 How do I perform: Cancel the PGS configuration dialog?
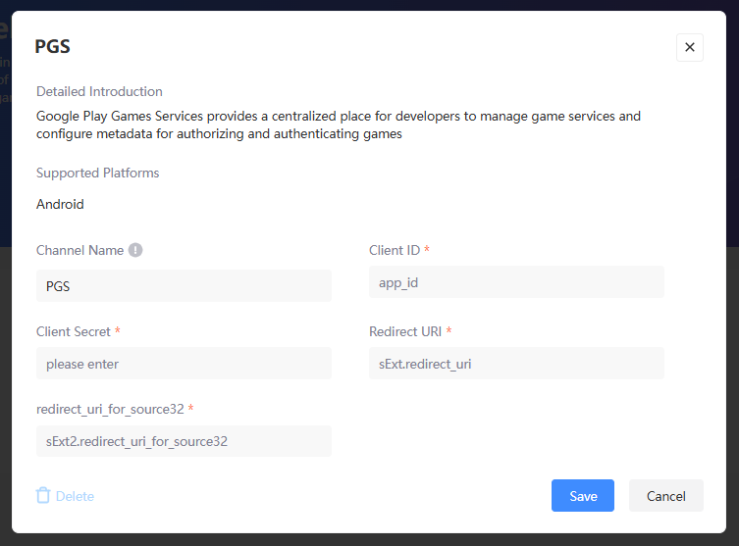click(x=665, y=496)
